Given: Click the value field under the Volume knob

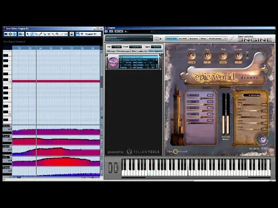Looking at the screenshot, I should coord(192,62).
